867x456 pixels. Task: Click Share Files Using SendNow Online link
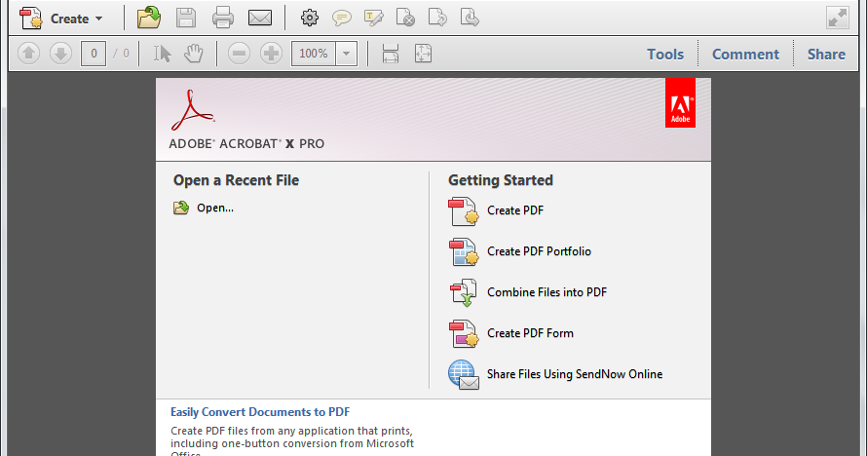(x=575, y=374)
